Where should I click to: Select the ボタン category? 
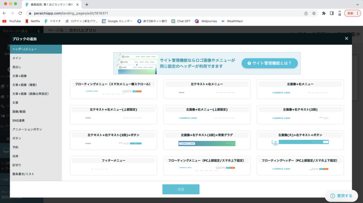point(36,138)
